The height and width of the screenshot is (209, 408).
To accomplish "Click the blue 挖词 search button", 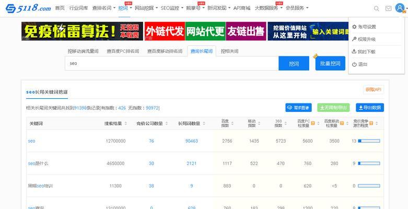I will 294,63.
